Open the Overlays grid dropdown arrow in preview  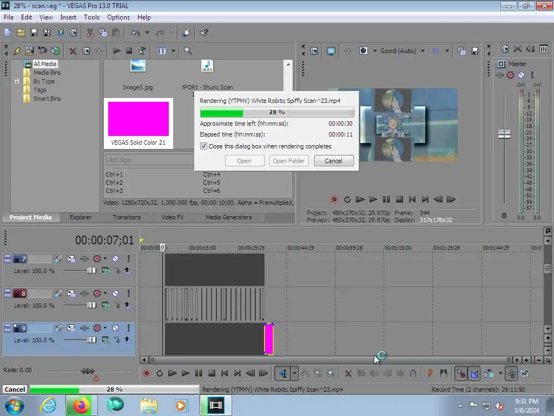447,51
